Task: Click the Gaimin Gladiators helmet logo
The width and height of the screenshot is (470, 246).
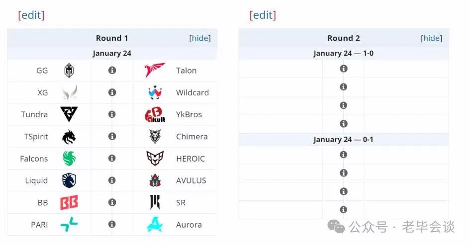Action: (69, 71)
